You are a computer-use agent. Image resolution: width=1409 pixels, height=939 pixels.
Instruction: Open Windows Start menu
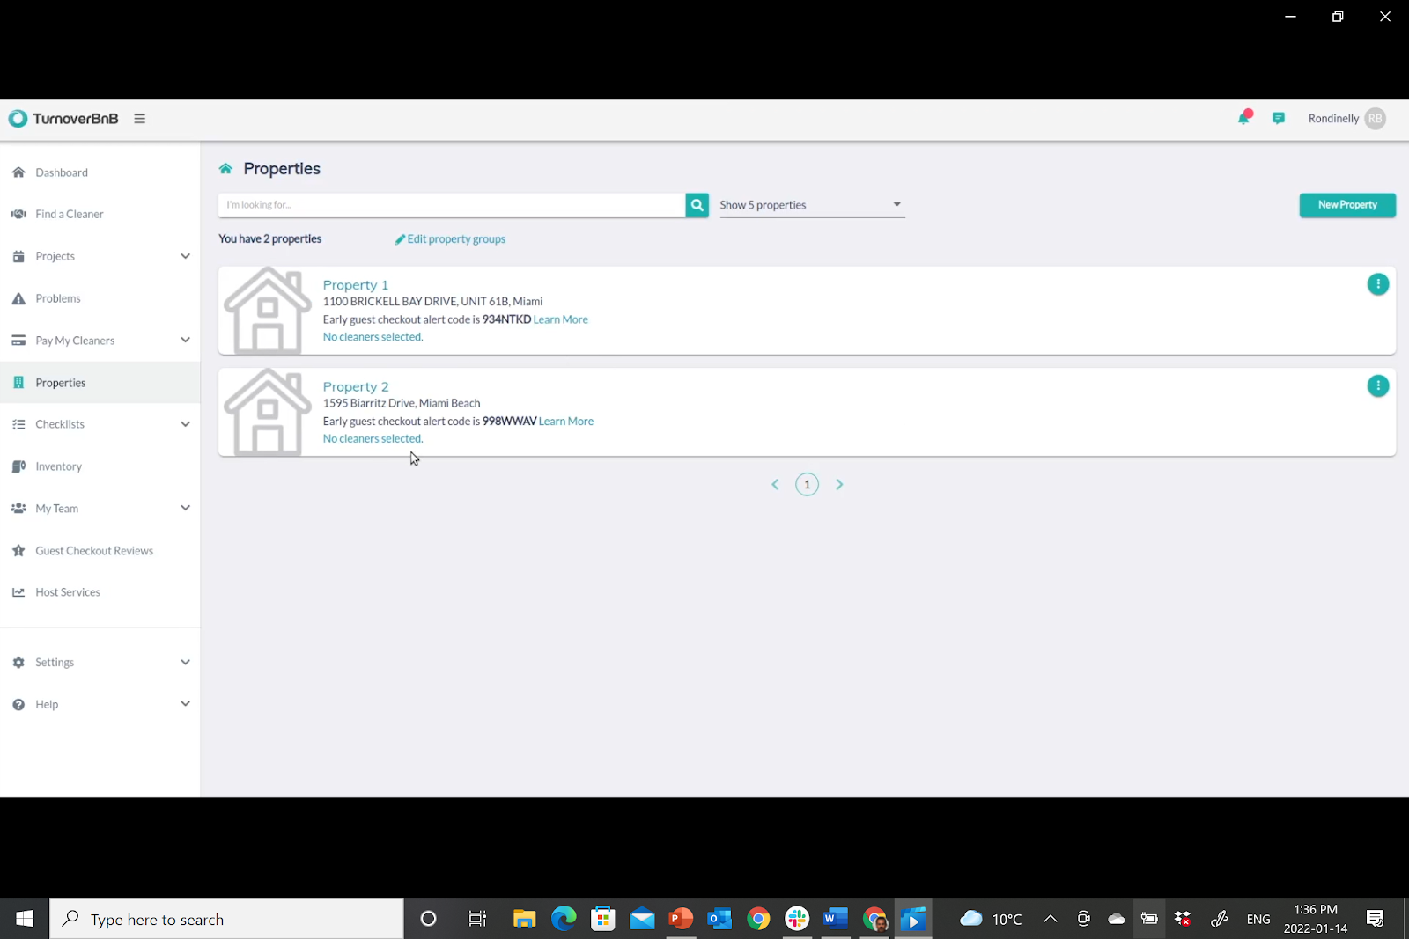tap(25, 919)
